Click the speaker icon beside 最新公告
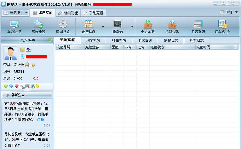The height and width of the screenshot is (149, 241). [x=7, y=95]
